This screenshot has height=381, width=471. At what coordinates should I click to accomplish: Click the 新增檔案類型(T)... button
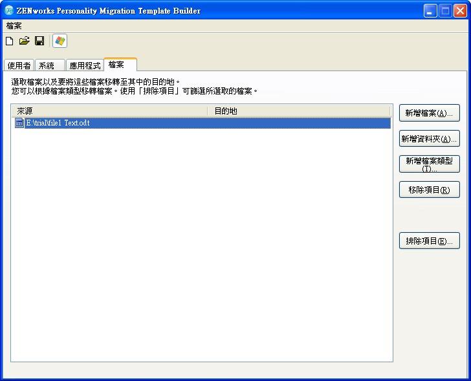tap(429, 164)
